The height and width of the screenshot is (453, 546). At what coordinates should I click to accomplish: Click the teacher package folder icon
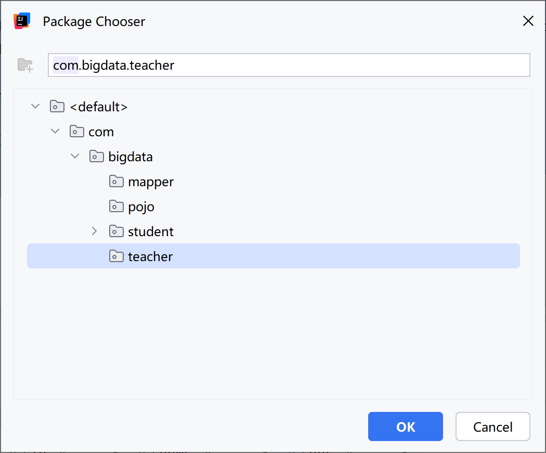point(116,256)
